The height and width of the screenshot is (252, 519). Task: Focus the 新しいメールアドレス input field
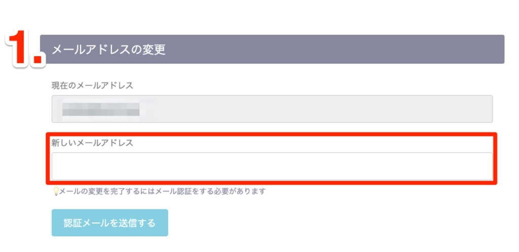pyautogui.click(x=272, y=166)
